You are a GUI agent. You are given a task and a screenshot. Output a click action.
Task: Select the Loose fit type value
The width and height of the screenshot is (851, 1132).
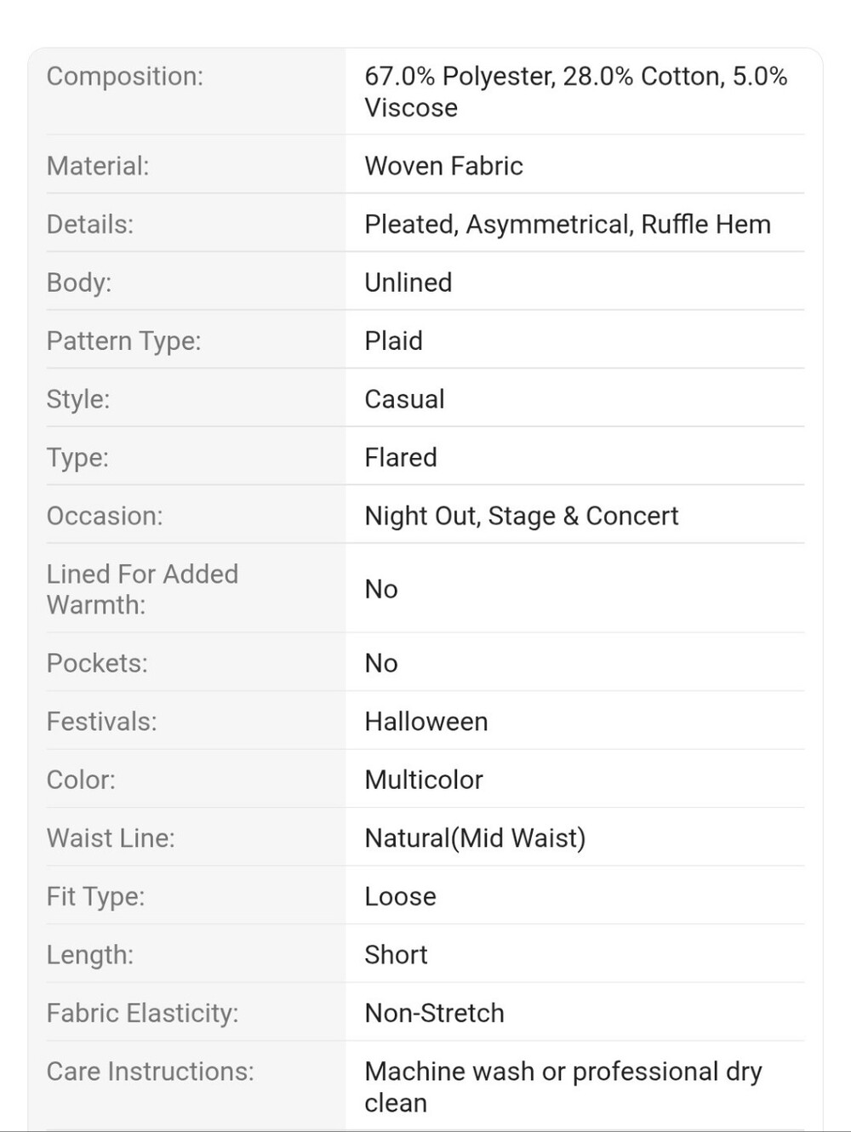tap(400, 896)
